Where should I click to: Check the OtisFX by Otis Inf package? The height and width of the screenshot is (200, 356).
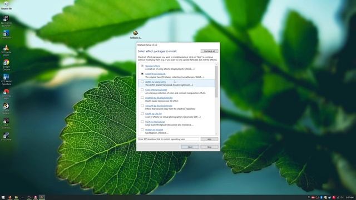[142, 113]
